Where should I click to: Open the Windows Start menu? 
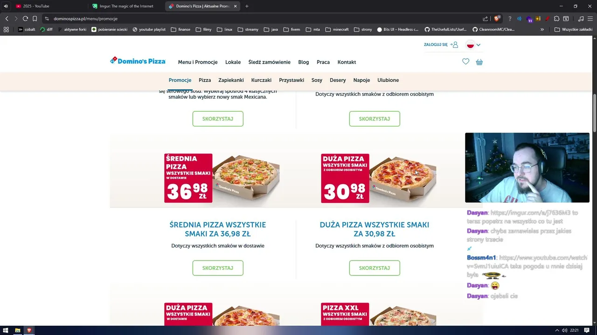pos(6,330)
